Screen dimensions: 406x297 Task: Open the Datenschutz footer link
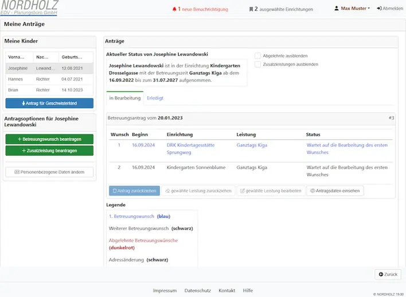tap(197, 291)
